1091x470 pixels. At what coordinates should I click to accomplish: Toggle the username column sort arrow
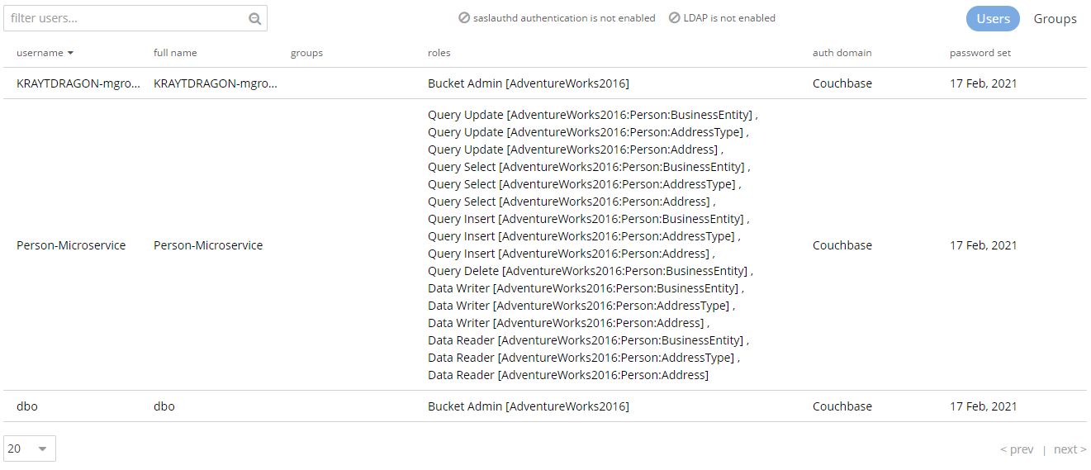70,53
